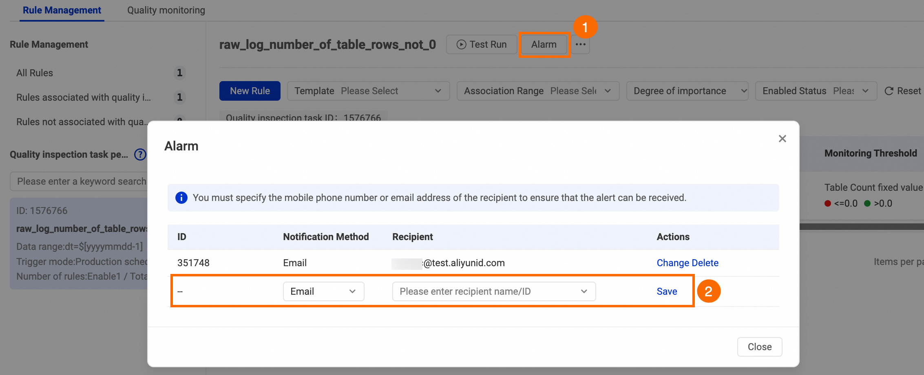Screen dimensions: 924x375
Task: Close the Alarm dialog with X
Action: tap(782, 139)
